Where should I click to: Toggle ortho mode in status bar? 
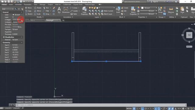pos(143,108)
